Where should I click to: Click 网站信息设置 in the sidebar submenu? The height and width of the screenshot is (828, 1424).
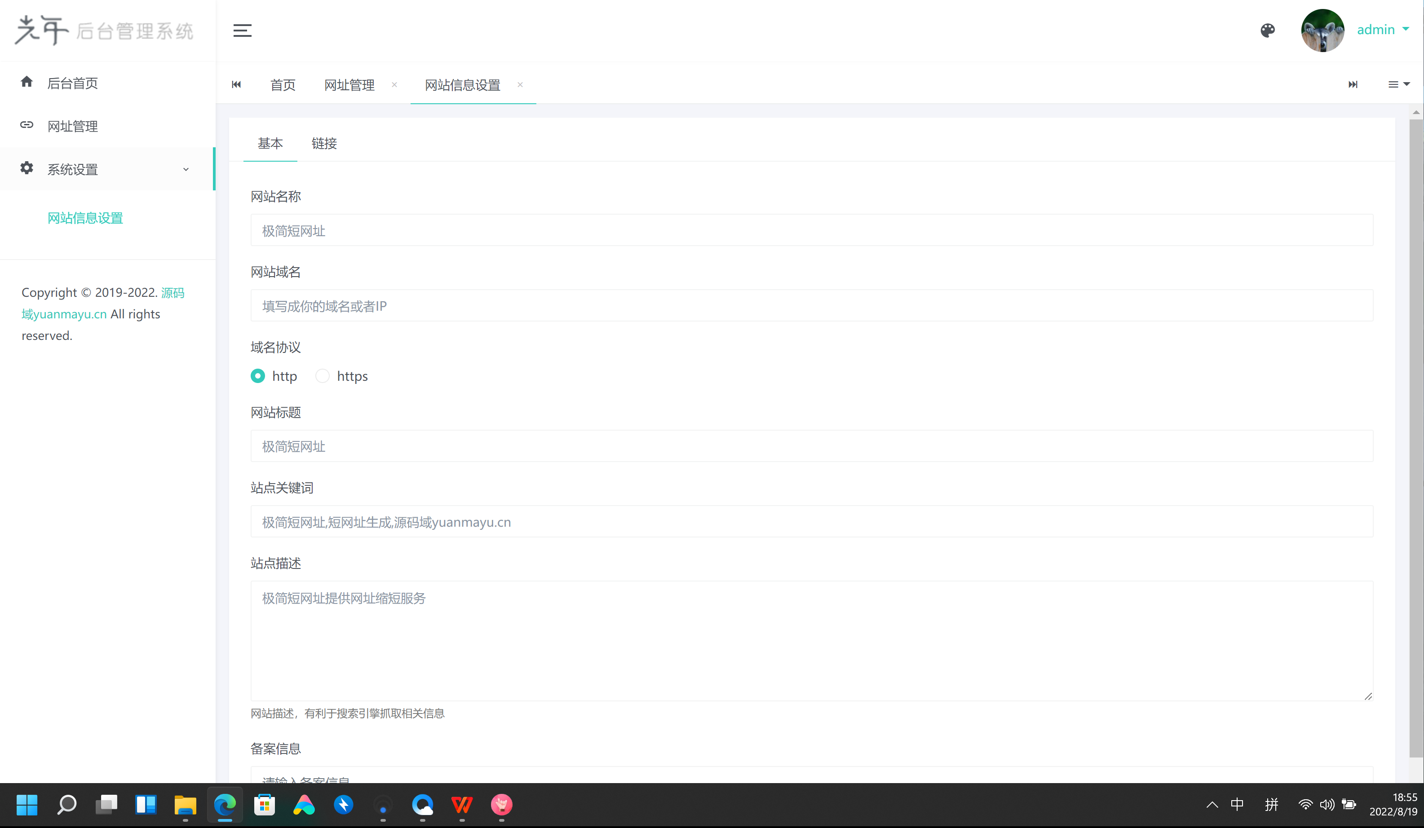pyautogui.click(x=85, y=218)
